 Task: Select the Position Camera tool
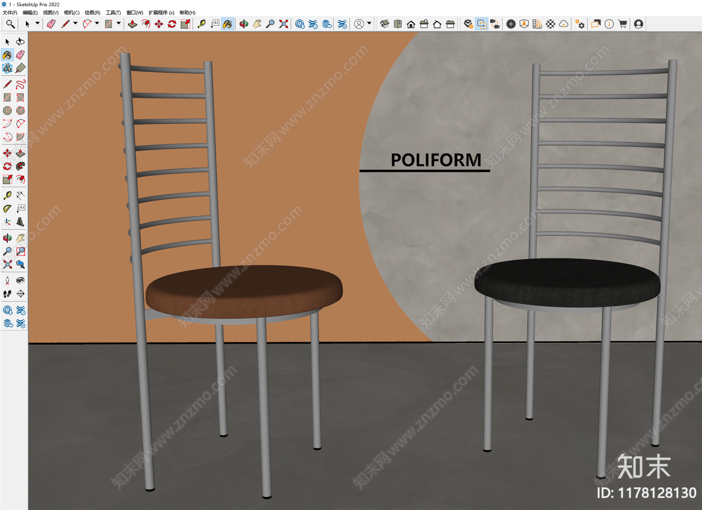(7, 280)
